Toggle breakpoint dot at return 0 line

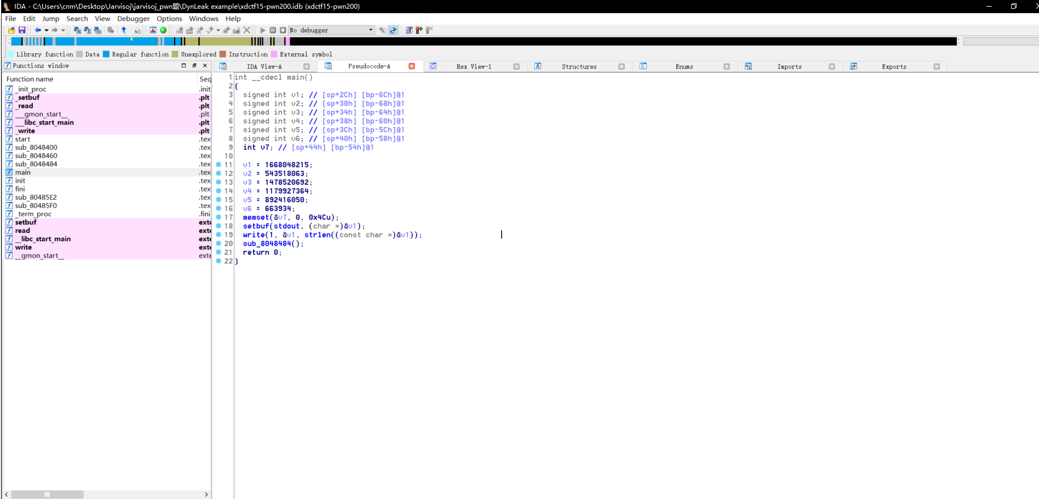pos(219,252)
